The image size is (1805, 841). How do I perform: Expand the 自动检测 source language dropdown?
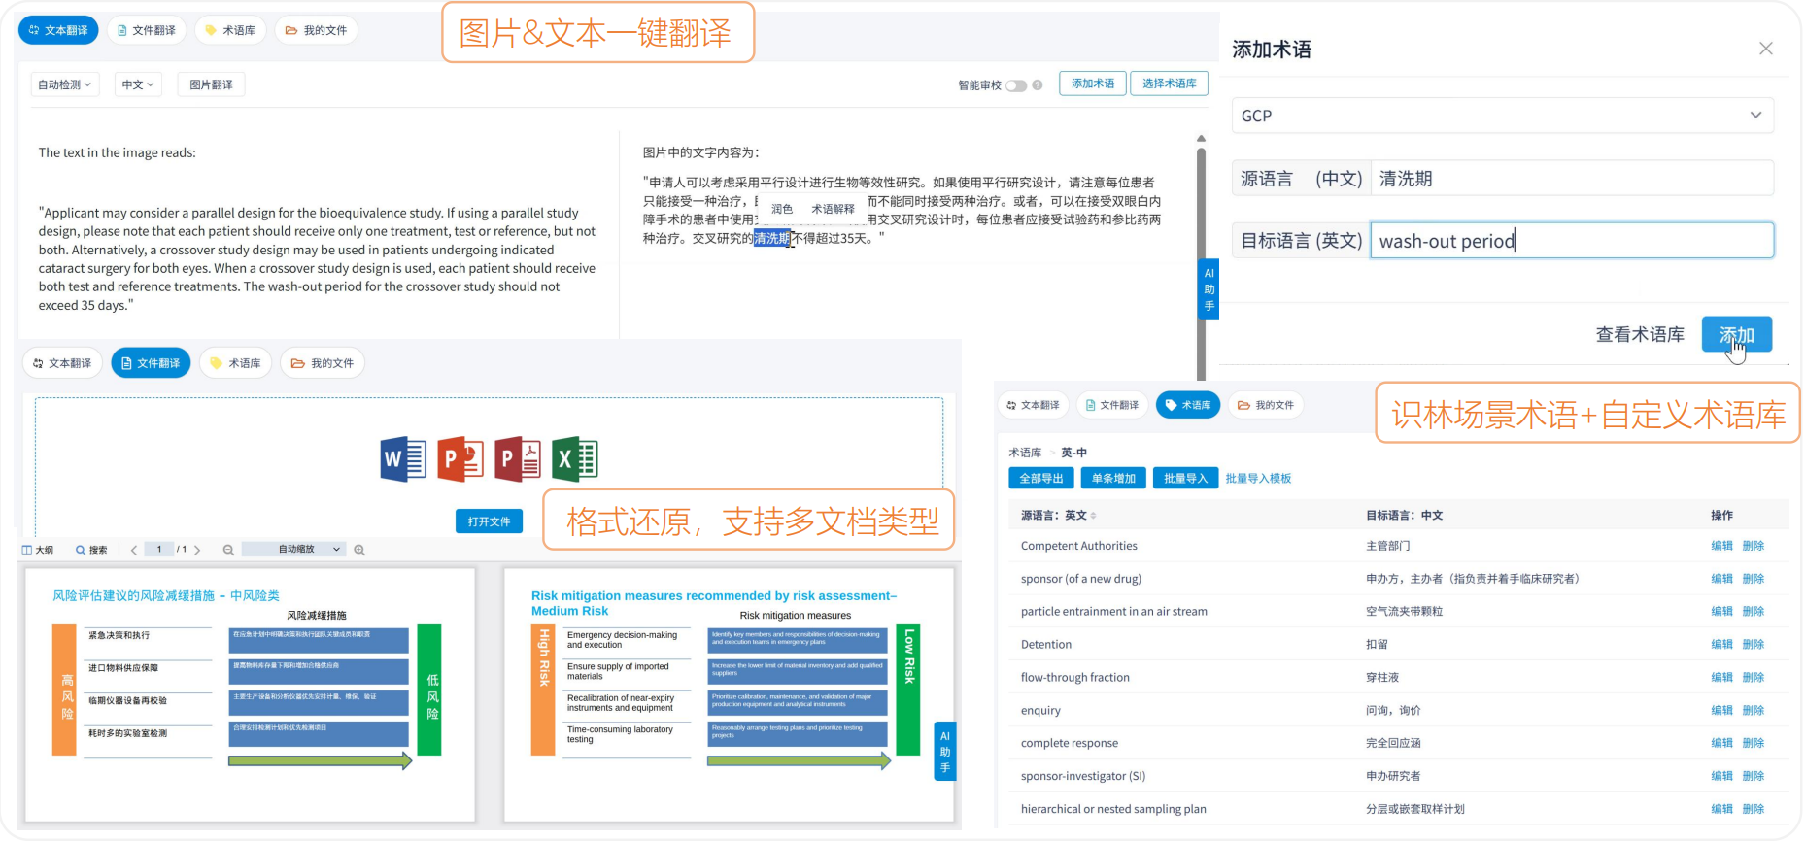pos(65,84)
